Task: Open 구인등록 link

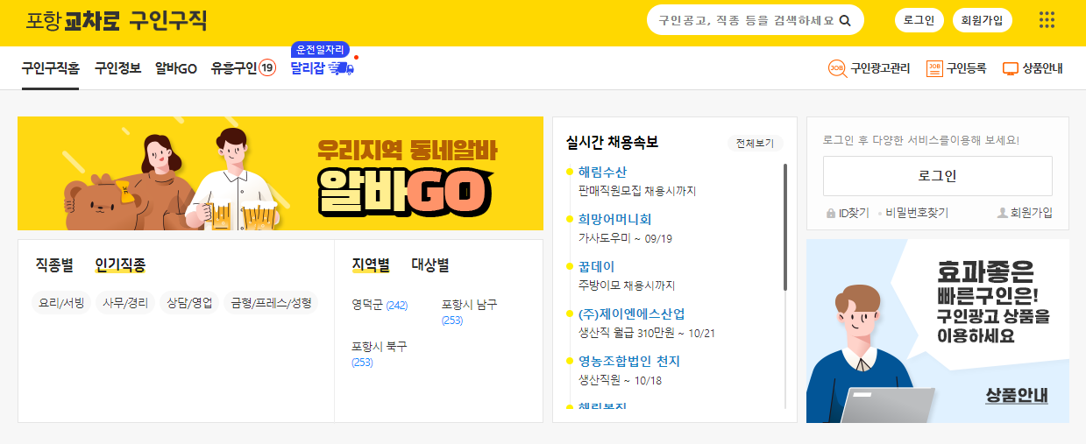Action: (967, 68)
